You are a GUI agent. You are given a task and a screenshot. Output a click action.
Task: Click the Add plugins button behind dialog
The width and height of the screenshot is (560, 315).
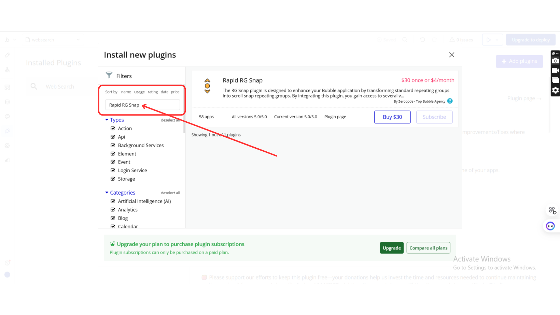[519, 61]
